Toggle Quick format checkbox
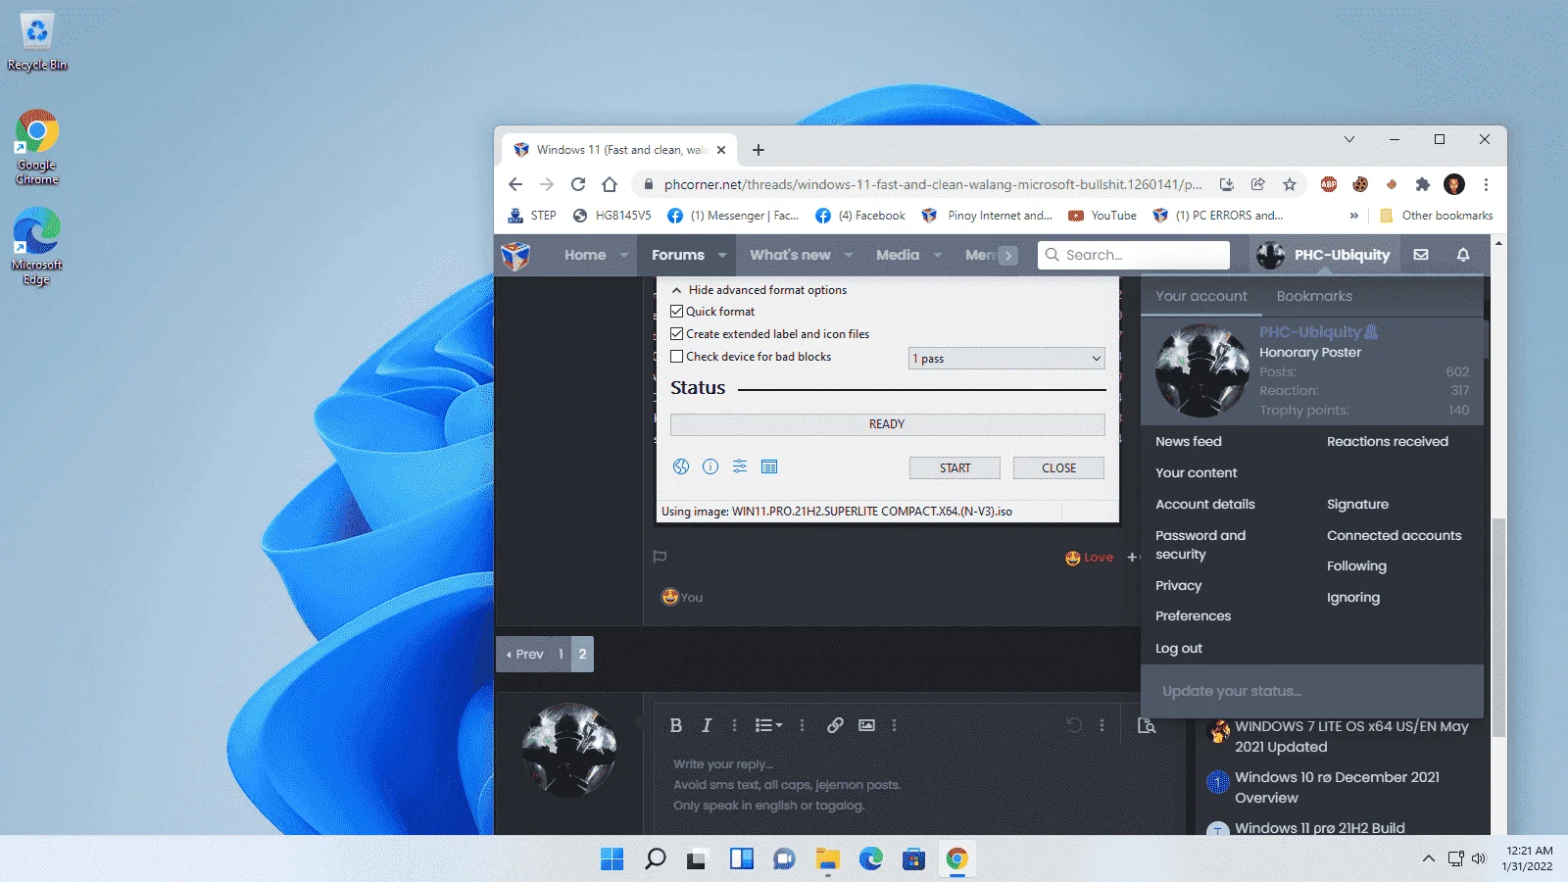Image resolution: width=1568 pixels, height=882 pixels. 676,312
